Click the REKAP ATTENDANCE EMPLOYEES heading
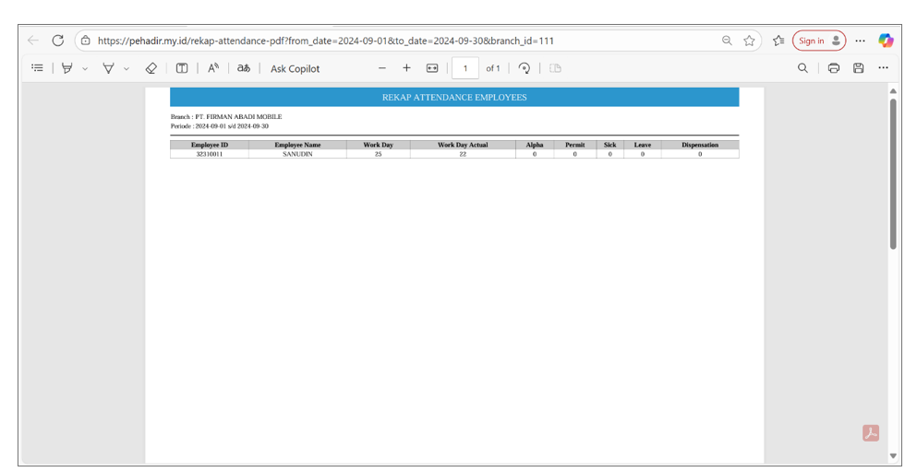 (454, 98)
